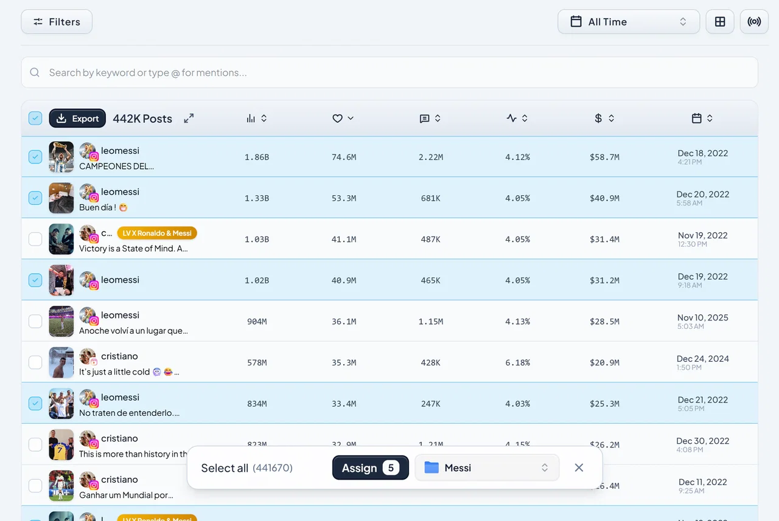Open the CAMPEONES DEL post thumbnail
The width and height of the screenshot is (779, 521).
click(61, 157)
